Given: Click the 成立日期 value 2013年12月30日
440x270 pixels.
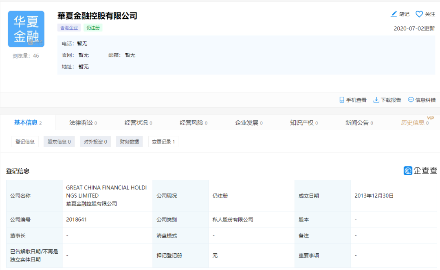Looking at the screenshot, I should coord(374,196).
